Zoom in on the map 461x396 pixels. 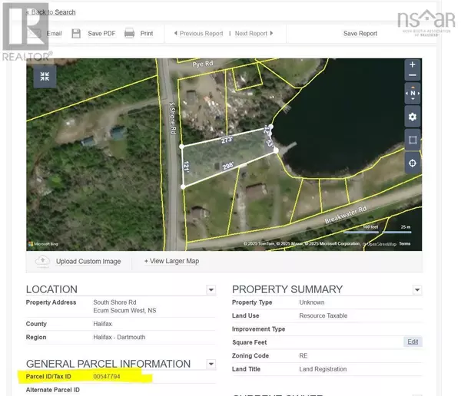[x=413, y=65]
